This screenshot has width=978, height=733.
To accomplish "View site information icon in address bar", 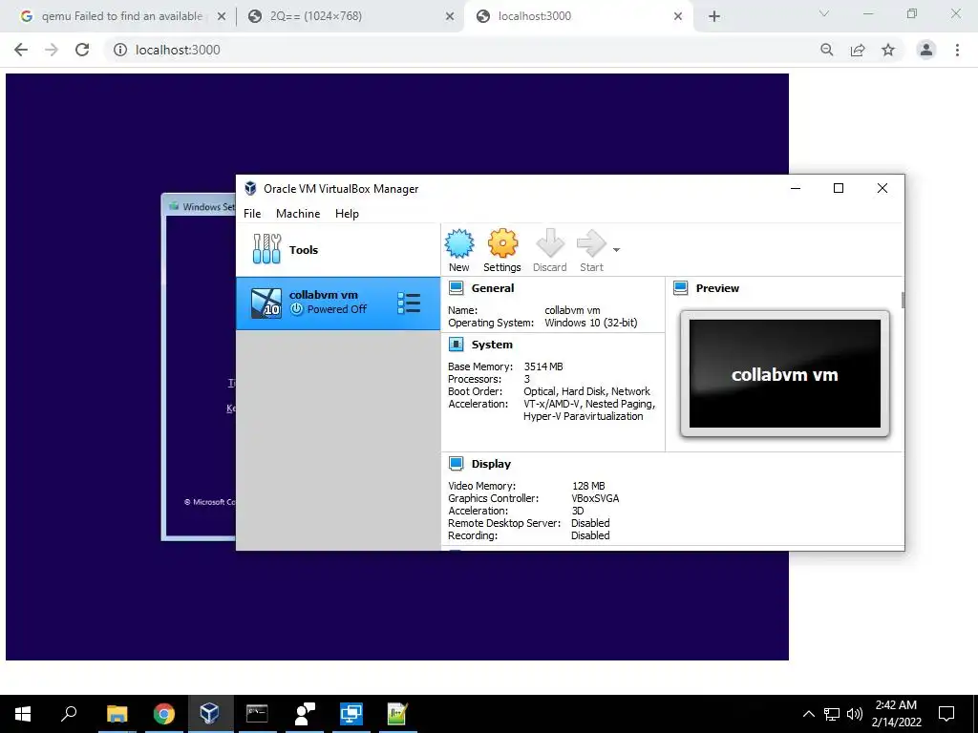I will point(120,50).
